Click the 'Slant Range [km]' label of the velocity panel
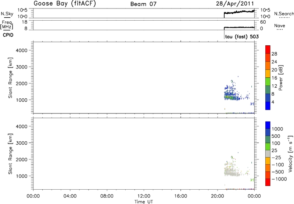 [10, 154]
